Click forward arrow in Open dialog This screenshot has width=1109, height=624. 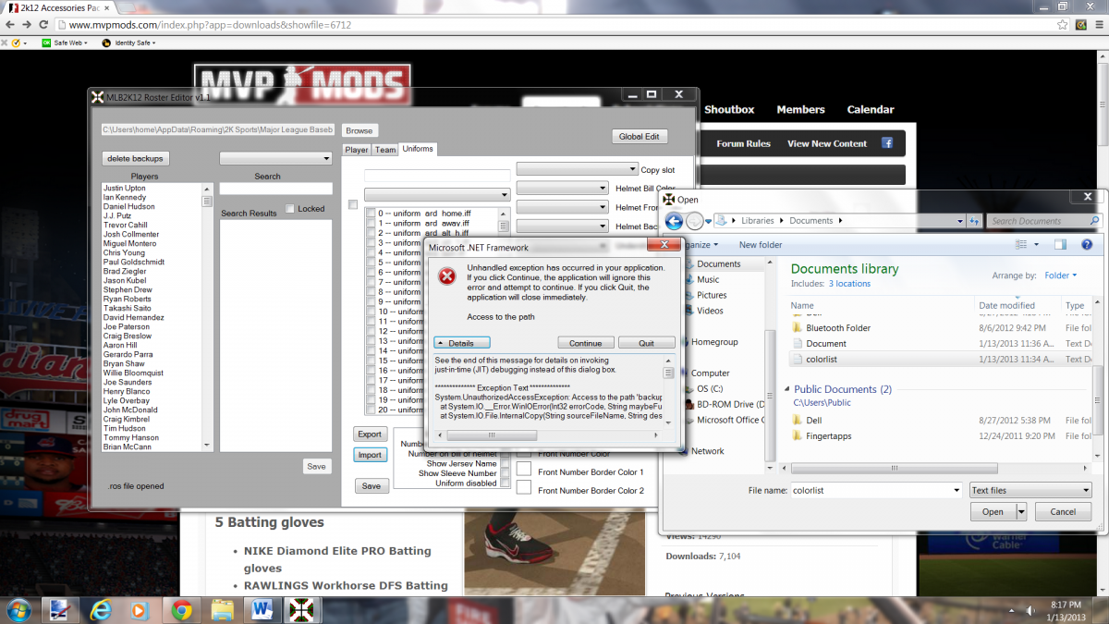(694, 221)
